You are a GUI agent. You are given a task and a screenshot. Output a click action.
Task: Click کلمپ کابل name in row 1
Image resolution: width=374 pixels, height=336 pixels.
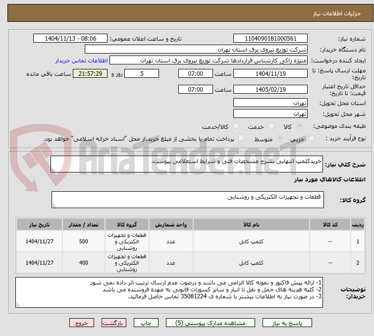252,241
